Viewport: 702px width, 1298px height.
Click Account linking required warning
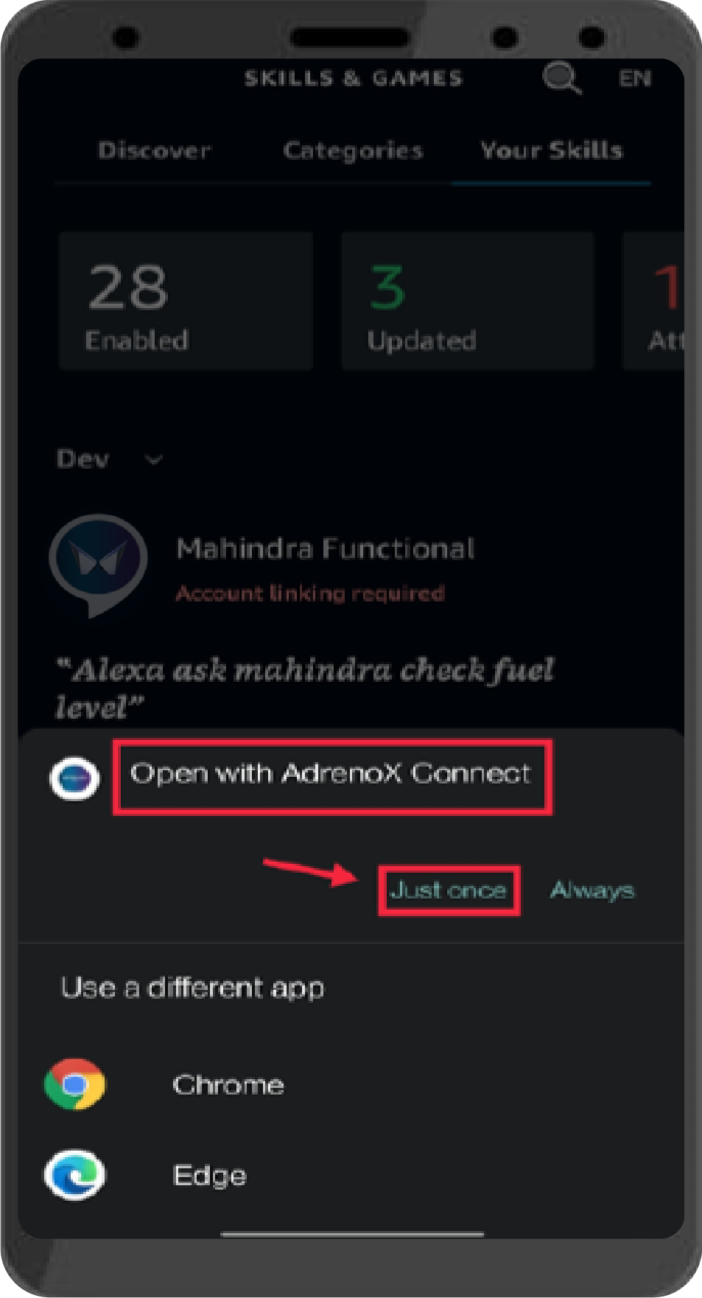pyautogui.click(x=310, y=593)
